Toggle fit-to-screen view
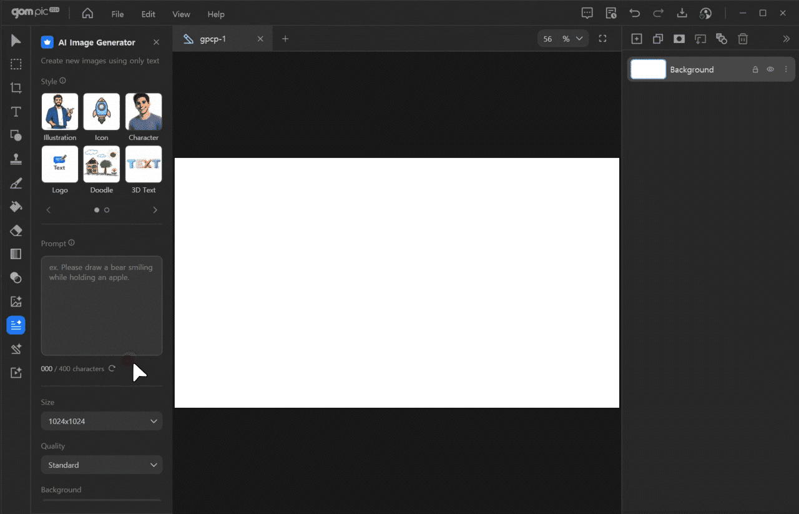 pyautogui.click(x=602, y=39)
